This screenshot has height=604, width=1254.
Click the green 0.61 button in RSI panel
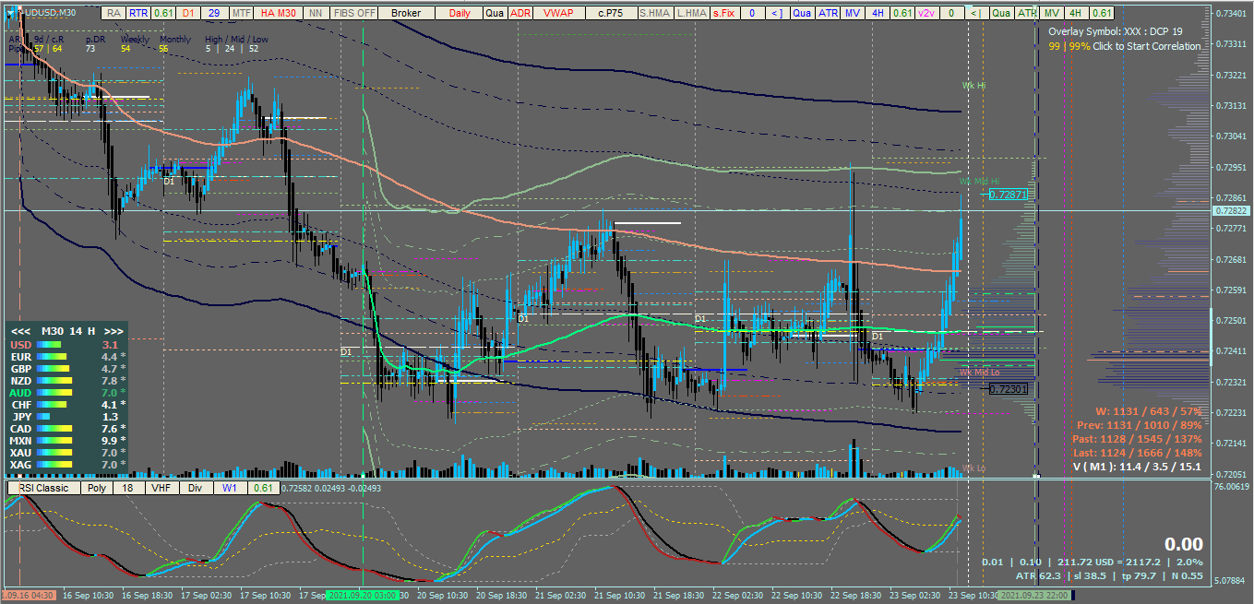(263, 488)
